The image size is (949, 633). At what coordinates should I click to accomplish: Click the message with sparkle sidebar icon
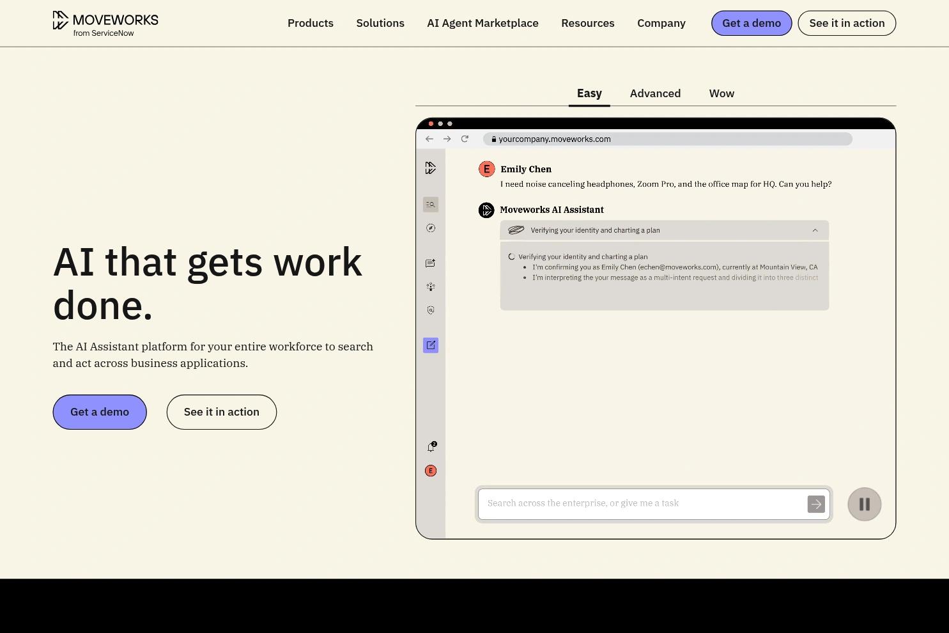coord(431,263)
